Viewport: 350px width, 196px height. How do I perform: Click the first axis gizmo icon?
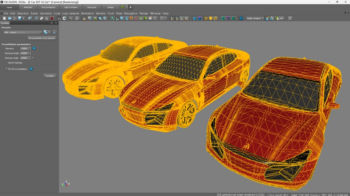(172, 19)
